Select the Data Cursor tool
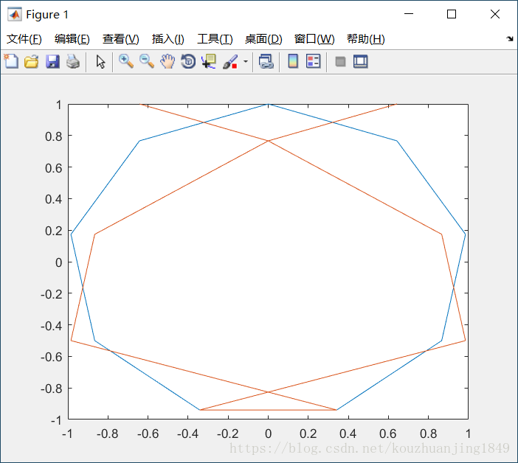 click(209, 61)
